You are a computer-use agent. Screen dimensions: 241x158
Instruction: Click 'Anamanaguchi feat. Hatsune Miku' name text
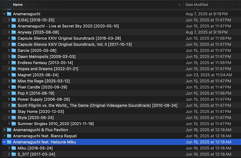pos(44,142)
